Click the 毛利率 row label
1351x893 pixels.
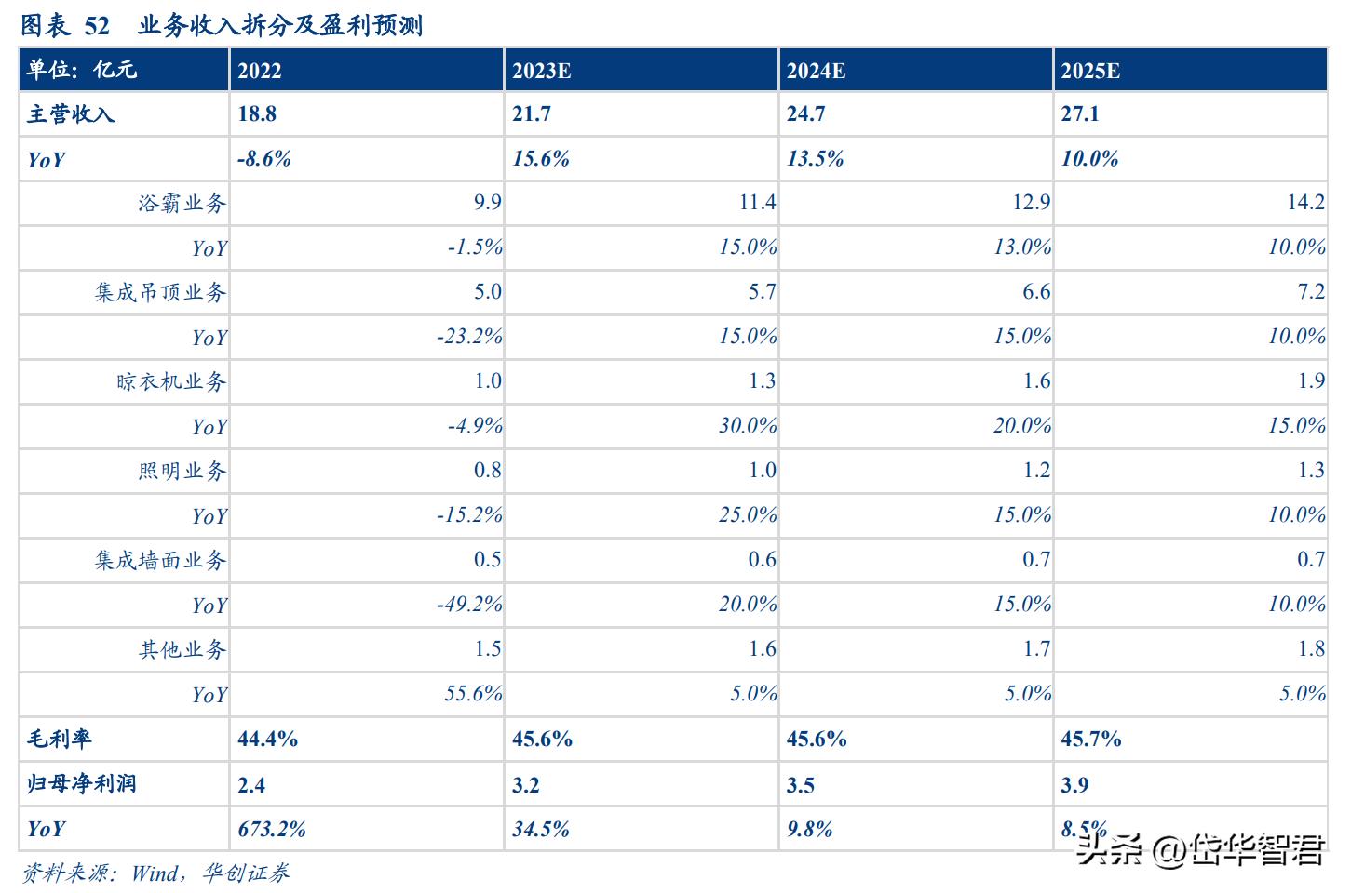tap(60, 740)
